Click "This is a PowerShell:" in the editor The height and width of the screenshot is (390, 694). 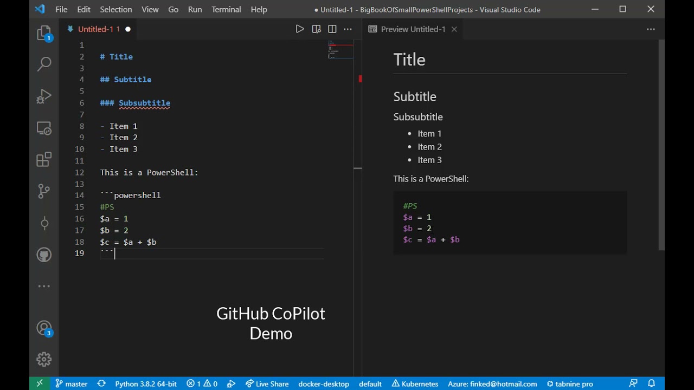pos(149,172)
